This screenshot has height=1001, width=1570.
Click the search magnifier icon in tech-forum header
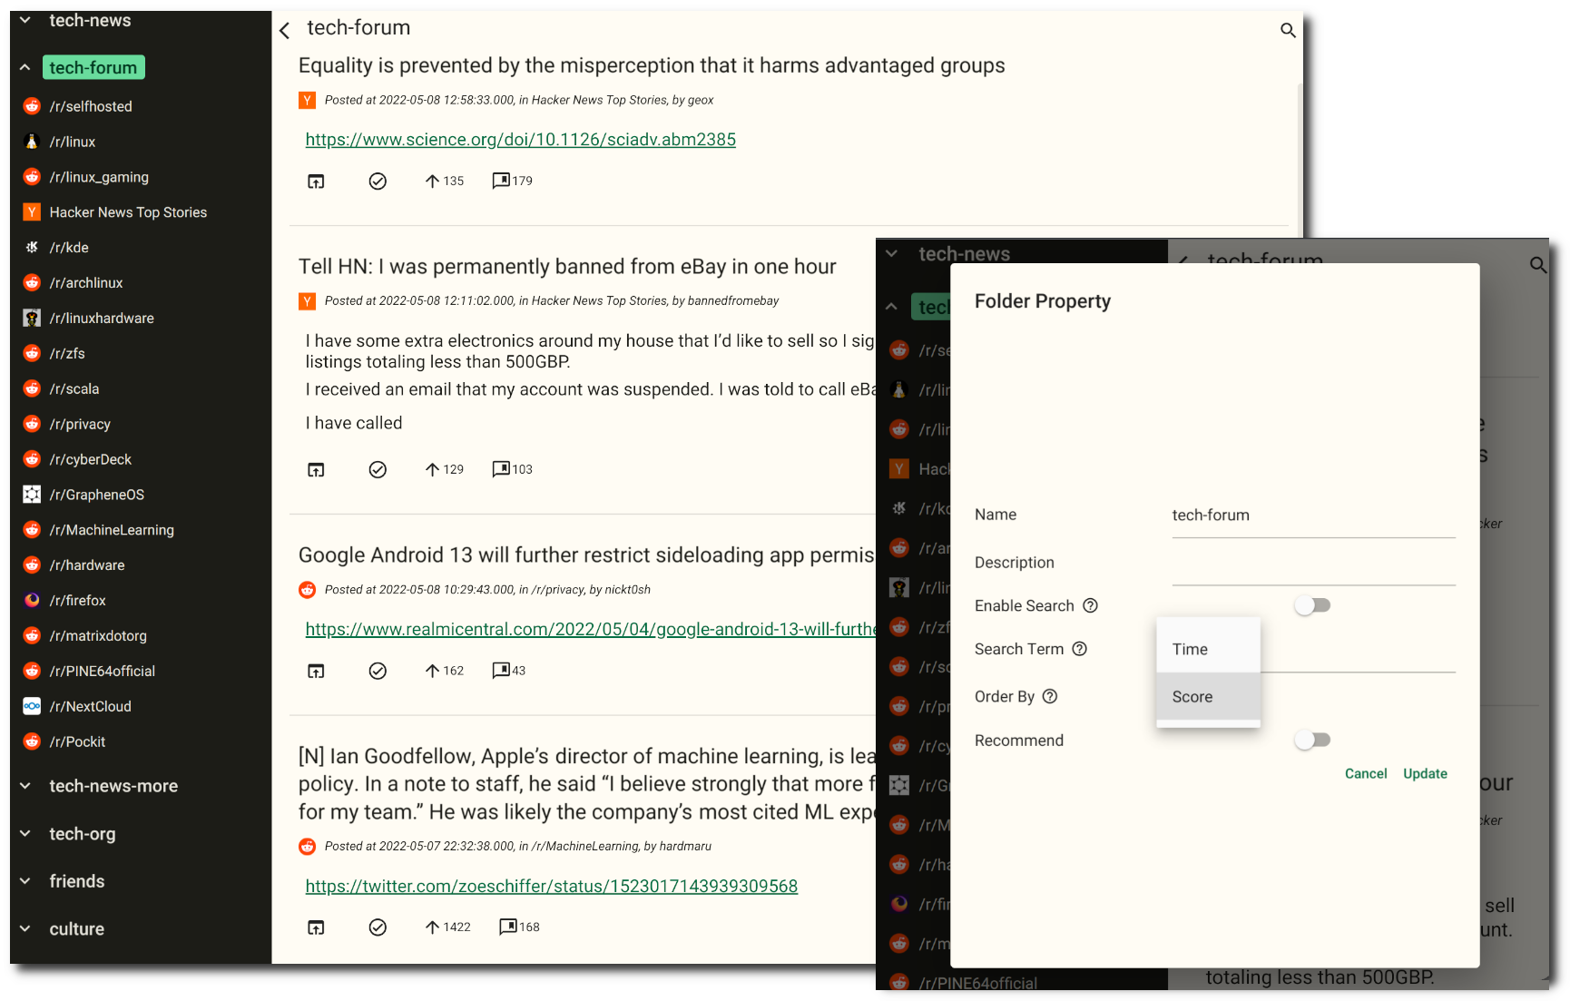[1287, 31]
